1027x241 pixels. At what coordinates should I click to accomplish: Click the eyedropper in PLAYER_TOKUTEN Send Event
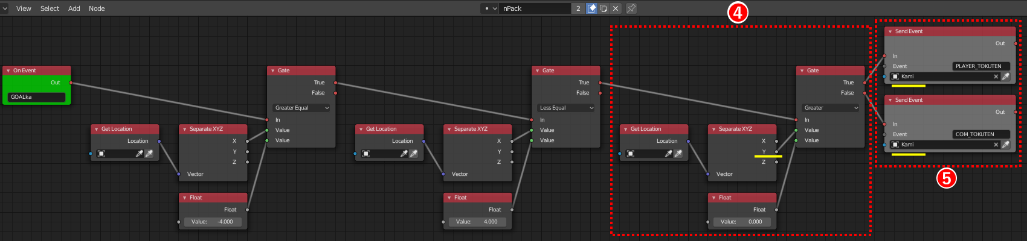(1006, 77)
